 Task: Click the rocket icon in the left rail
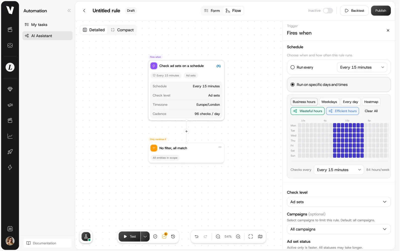click(x=10, y=152)
